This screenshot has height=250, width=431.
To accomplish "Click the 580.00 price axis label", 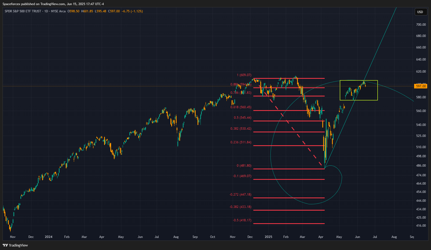I will click(421, 97).
